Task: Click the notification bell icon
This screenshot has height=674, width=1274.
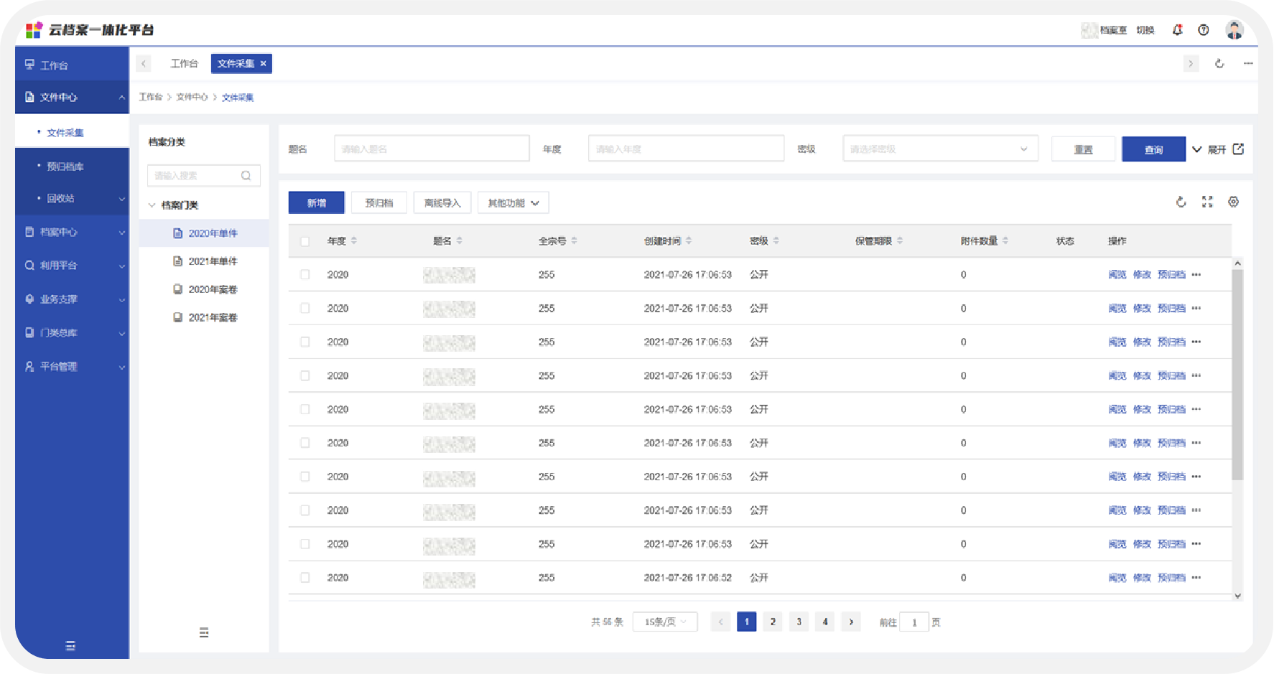Action: point(1177,30)
